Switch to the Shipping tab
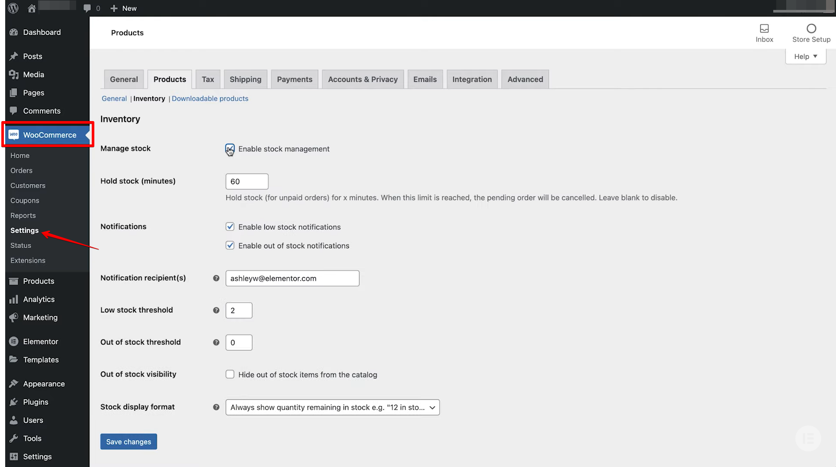 pos(245,80)
